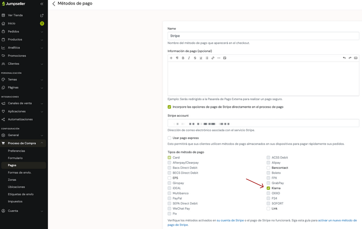Open more options ellipsis in editor toolbar
362x229 pixels.
click(x=219, y=58)
